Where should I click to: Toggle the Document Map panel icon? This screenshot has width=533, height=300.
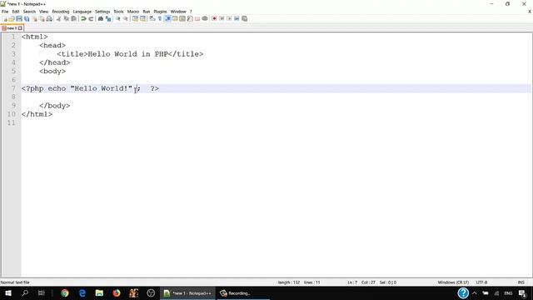coord(182,18)
